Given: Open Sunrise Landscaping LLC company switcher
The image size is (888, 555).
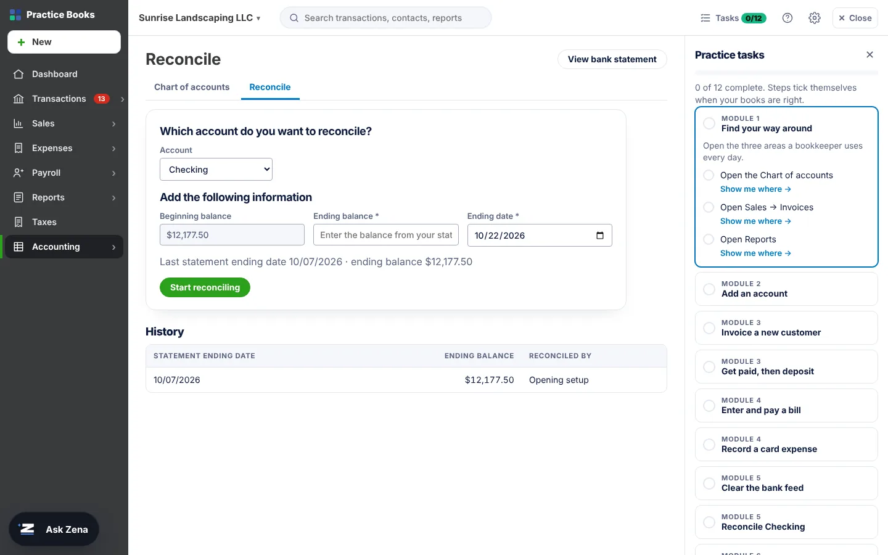Looking at the screenshot, I should (199, 18).
